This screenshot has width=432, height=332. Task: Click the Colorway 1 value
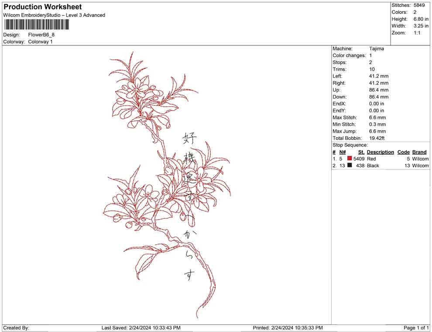[x=40, y=42]
